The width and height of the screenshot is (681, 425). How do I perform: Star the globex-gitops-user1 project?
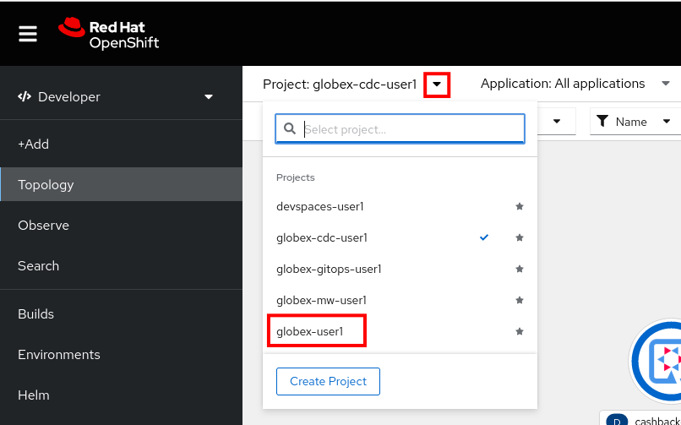point(519,270)
